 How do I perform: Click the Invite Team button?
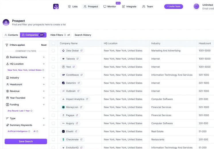173,6
